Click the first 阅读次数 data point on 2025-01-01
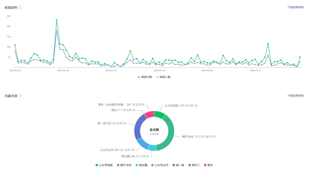312x170 pixels. coord(15,45)
